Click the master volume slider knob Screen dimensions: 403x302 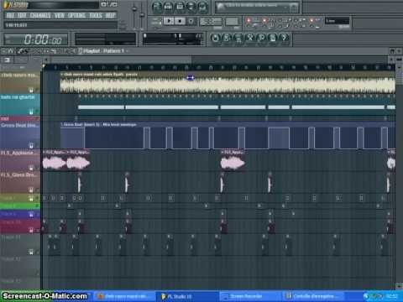[x=134, y=9]
